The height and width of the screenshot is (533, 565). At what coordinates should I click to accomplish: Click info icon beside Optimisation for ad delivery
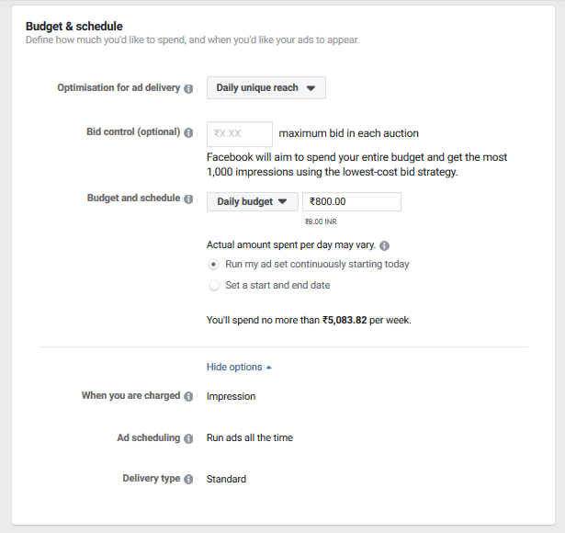pyautogui.click(x=188, y=88)
